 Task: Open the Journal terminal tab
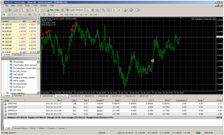62,128
